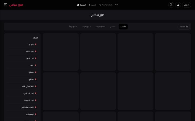This screenshot has width=195, height=121.
Task: Click the home icon beside الرئيسية
Action: point(78,5)
